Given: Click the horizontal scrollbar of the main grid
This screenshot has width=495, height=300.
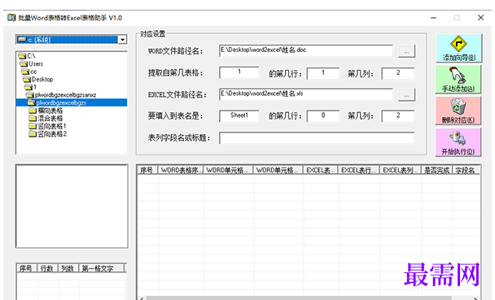Looking at the screenshot, I should tap(308, 298).
